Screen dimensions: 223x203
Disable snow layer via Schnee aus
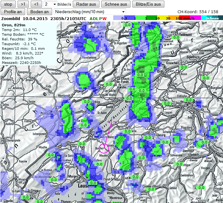pos(116,4)
